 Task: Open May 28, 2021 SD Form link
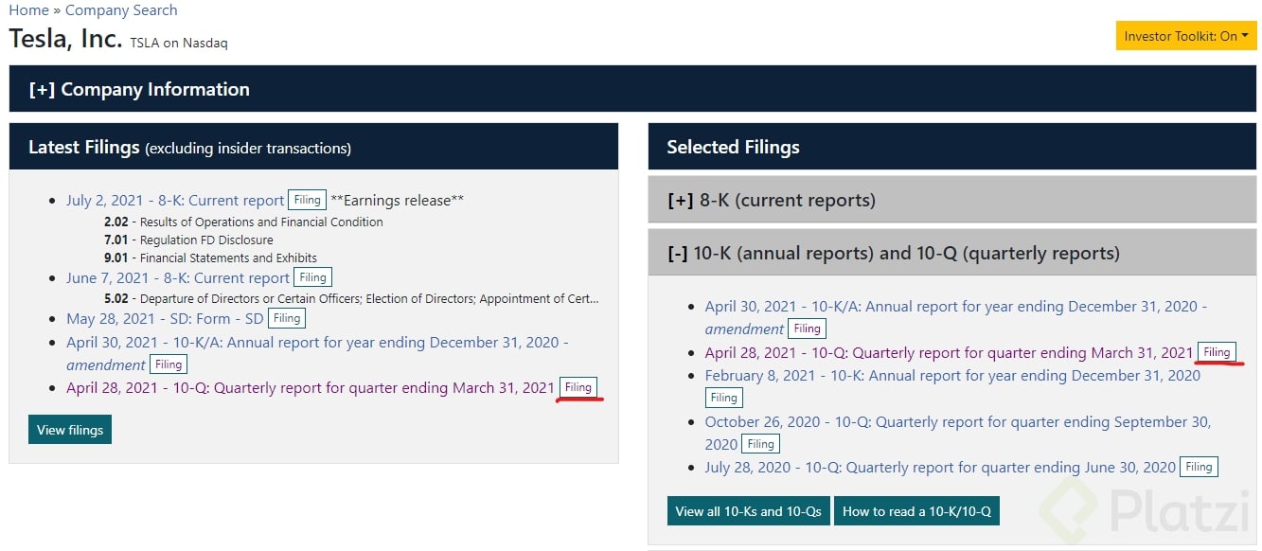click(165, 319)
